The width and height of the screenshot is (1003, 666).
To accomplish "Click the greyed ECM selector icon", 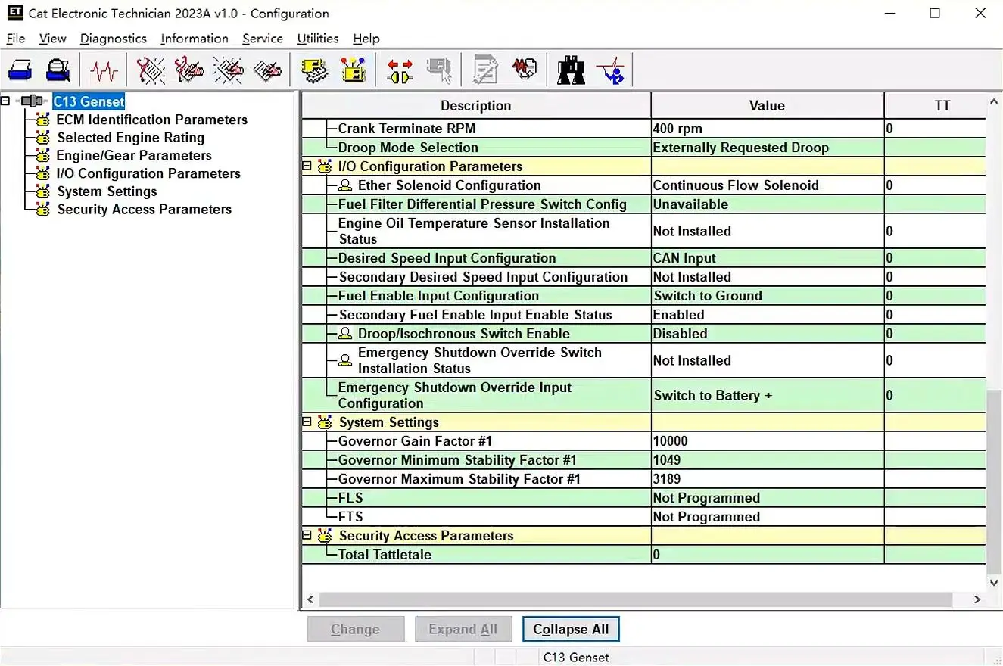I will tap(439, 70).
